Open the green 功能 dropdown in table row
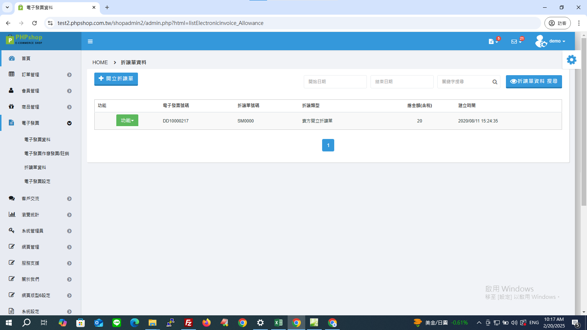This screenshot has width=587, height=330. pos(127,120)
